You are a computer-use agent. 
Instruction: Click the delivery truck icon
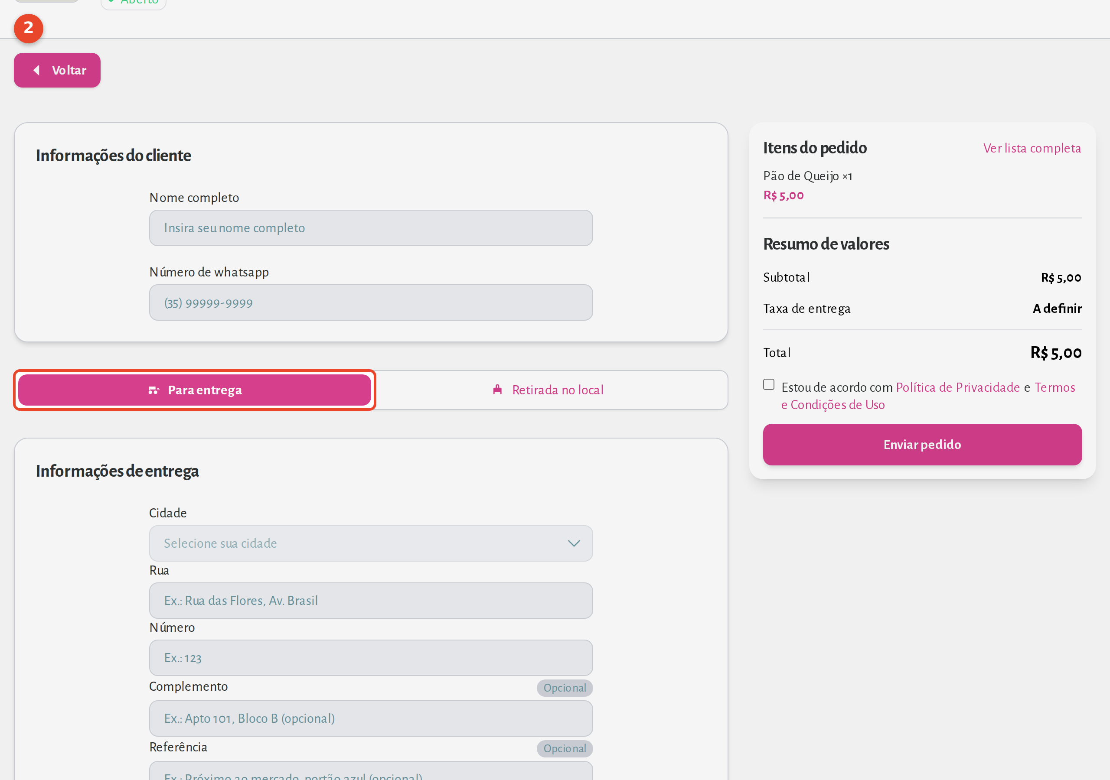point(154,390)
